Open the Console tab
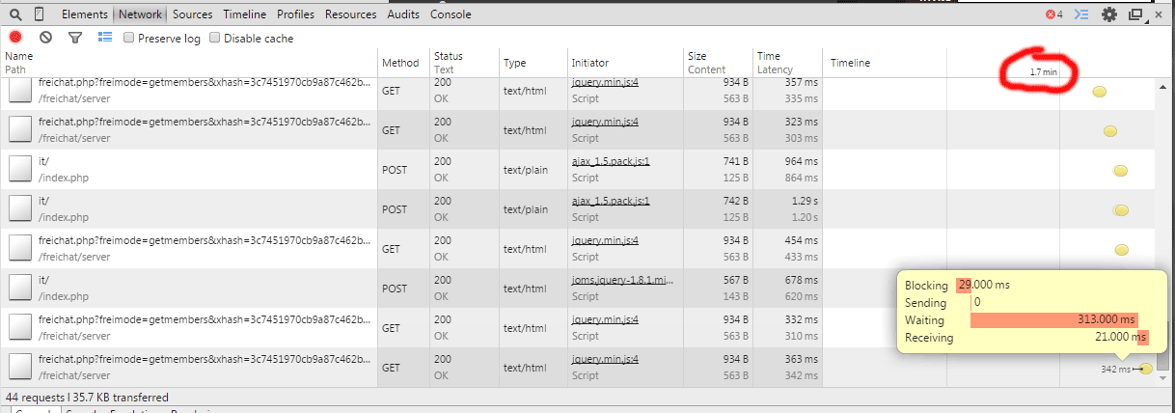Screen dimensions: 1175x413 pos(451,14)
